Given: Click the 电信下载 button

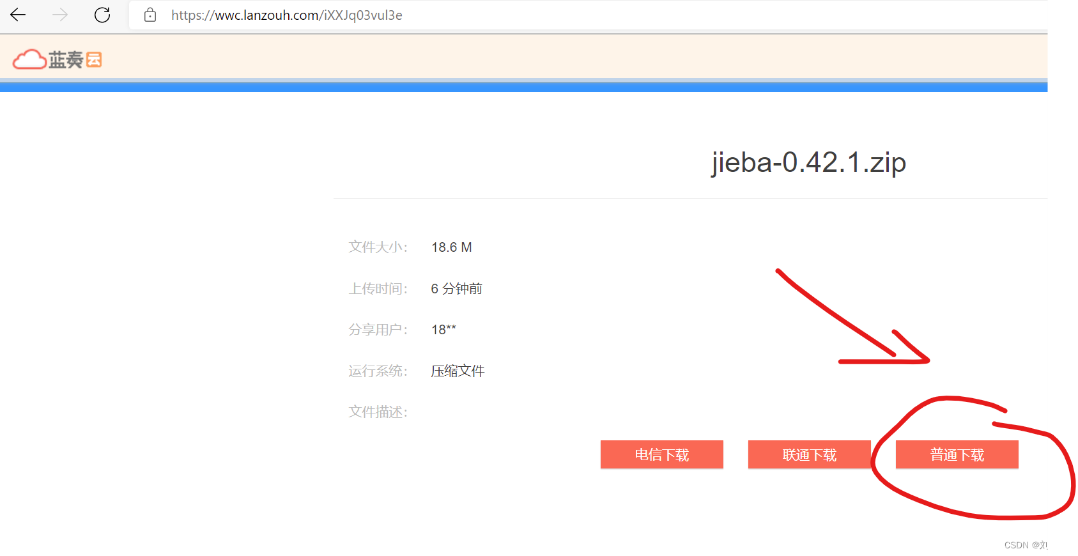Looking at the screenshot, I should click(x=661, y=454).
